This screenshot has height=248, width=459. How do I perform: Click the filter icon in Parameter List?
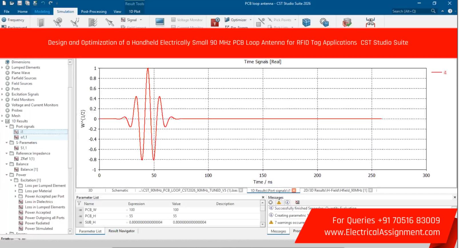[x=79, y=203]
